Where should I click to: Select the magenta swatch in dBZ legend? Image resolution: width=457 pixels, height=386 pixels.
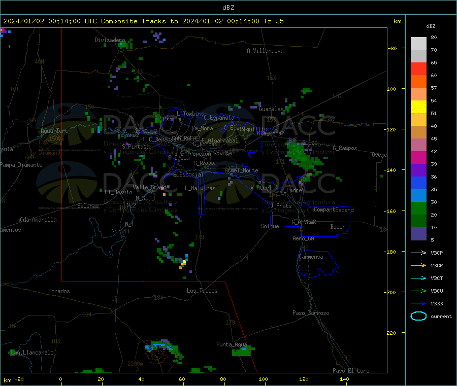(418, 157)
